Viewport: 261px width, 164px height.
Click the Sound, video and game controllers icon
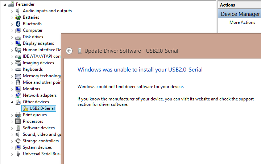[18, 134]
